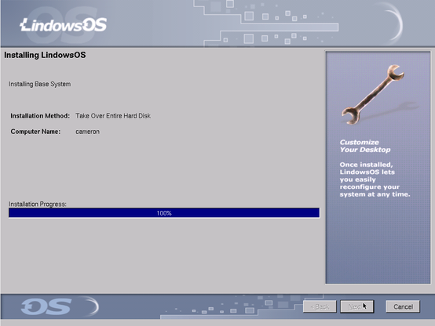Click the Cancel button
This screenshot has height=326, width=435.
pos(403,306)
